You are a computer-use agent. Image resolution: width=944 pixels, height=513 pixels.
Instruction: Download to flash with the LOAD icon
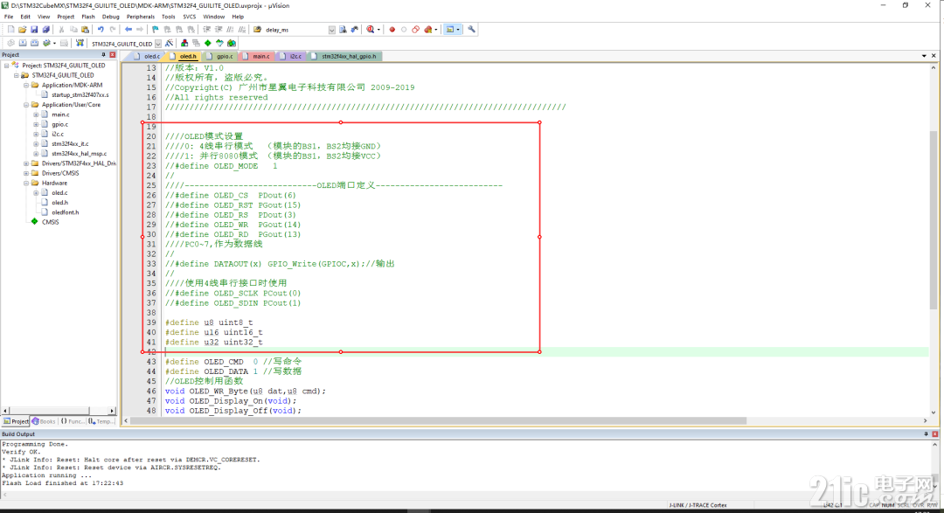pyautogui.click(x=80, y=44)
